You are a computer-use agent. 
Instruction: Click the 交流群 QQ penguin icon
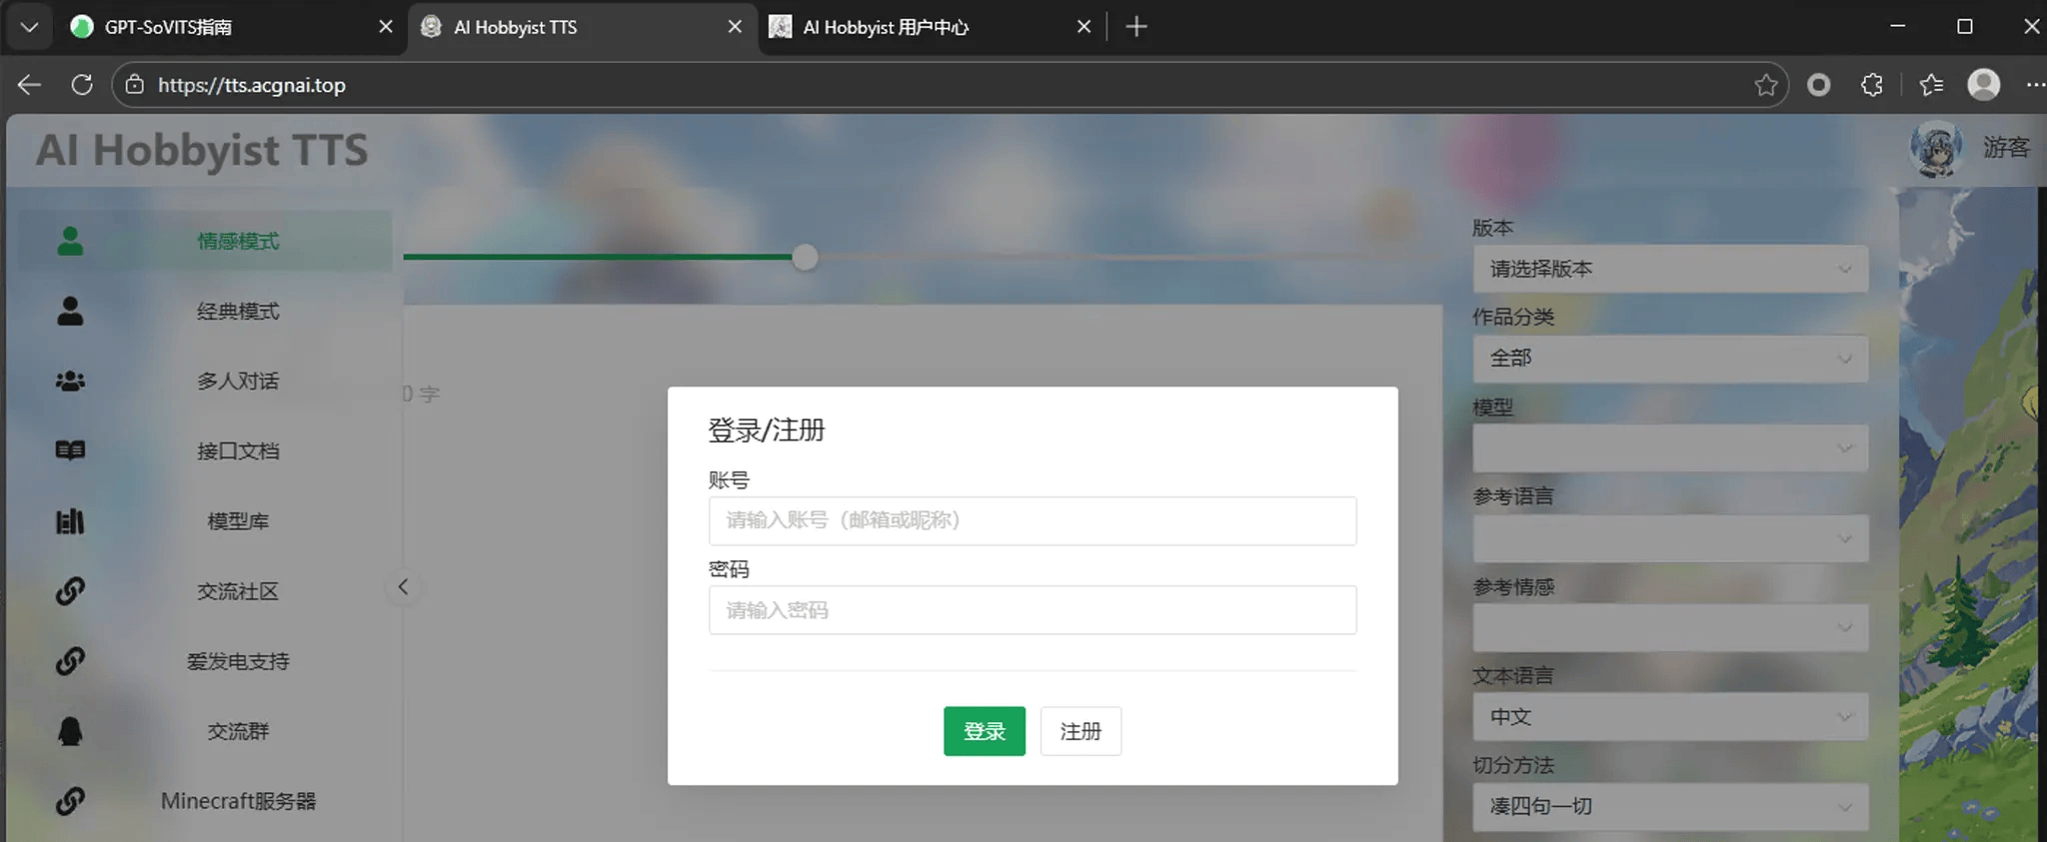[x=70, y=731]
